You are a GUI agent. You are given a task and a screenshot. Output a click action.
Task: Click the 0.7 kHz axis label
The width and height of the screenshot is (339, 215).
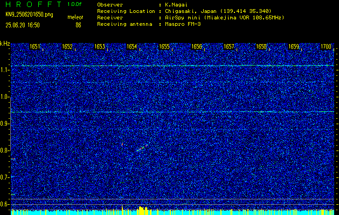(4, 177)
